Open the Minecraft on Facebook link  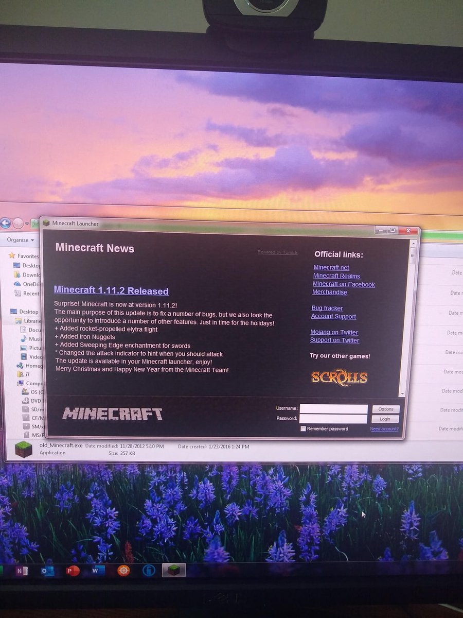pyautogui.click(x=344, y=284)
